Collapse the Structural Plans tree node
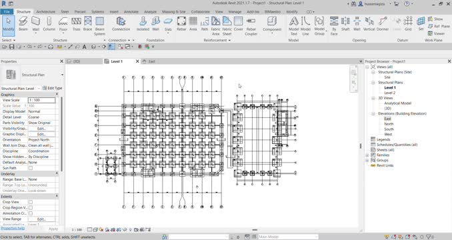452x240 pixels. point(373,83)
